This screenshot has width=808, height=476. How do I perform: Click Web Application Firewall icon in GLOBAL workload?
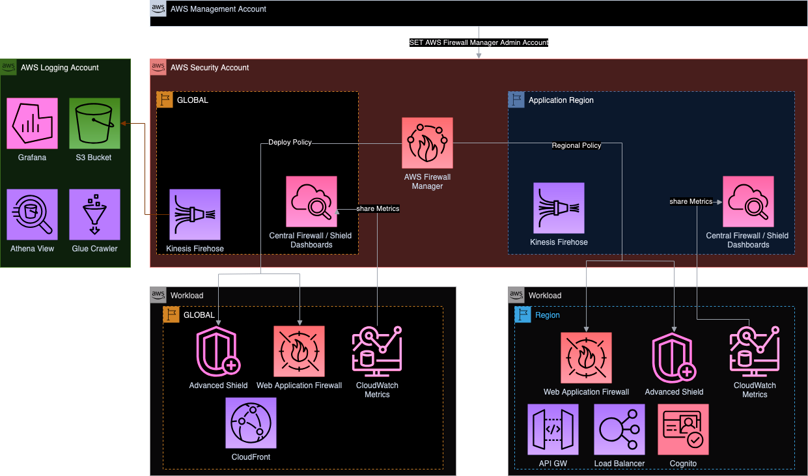(299, 352)
